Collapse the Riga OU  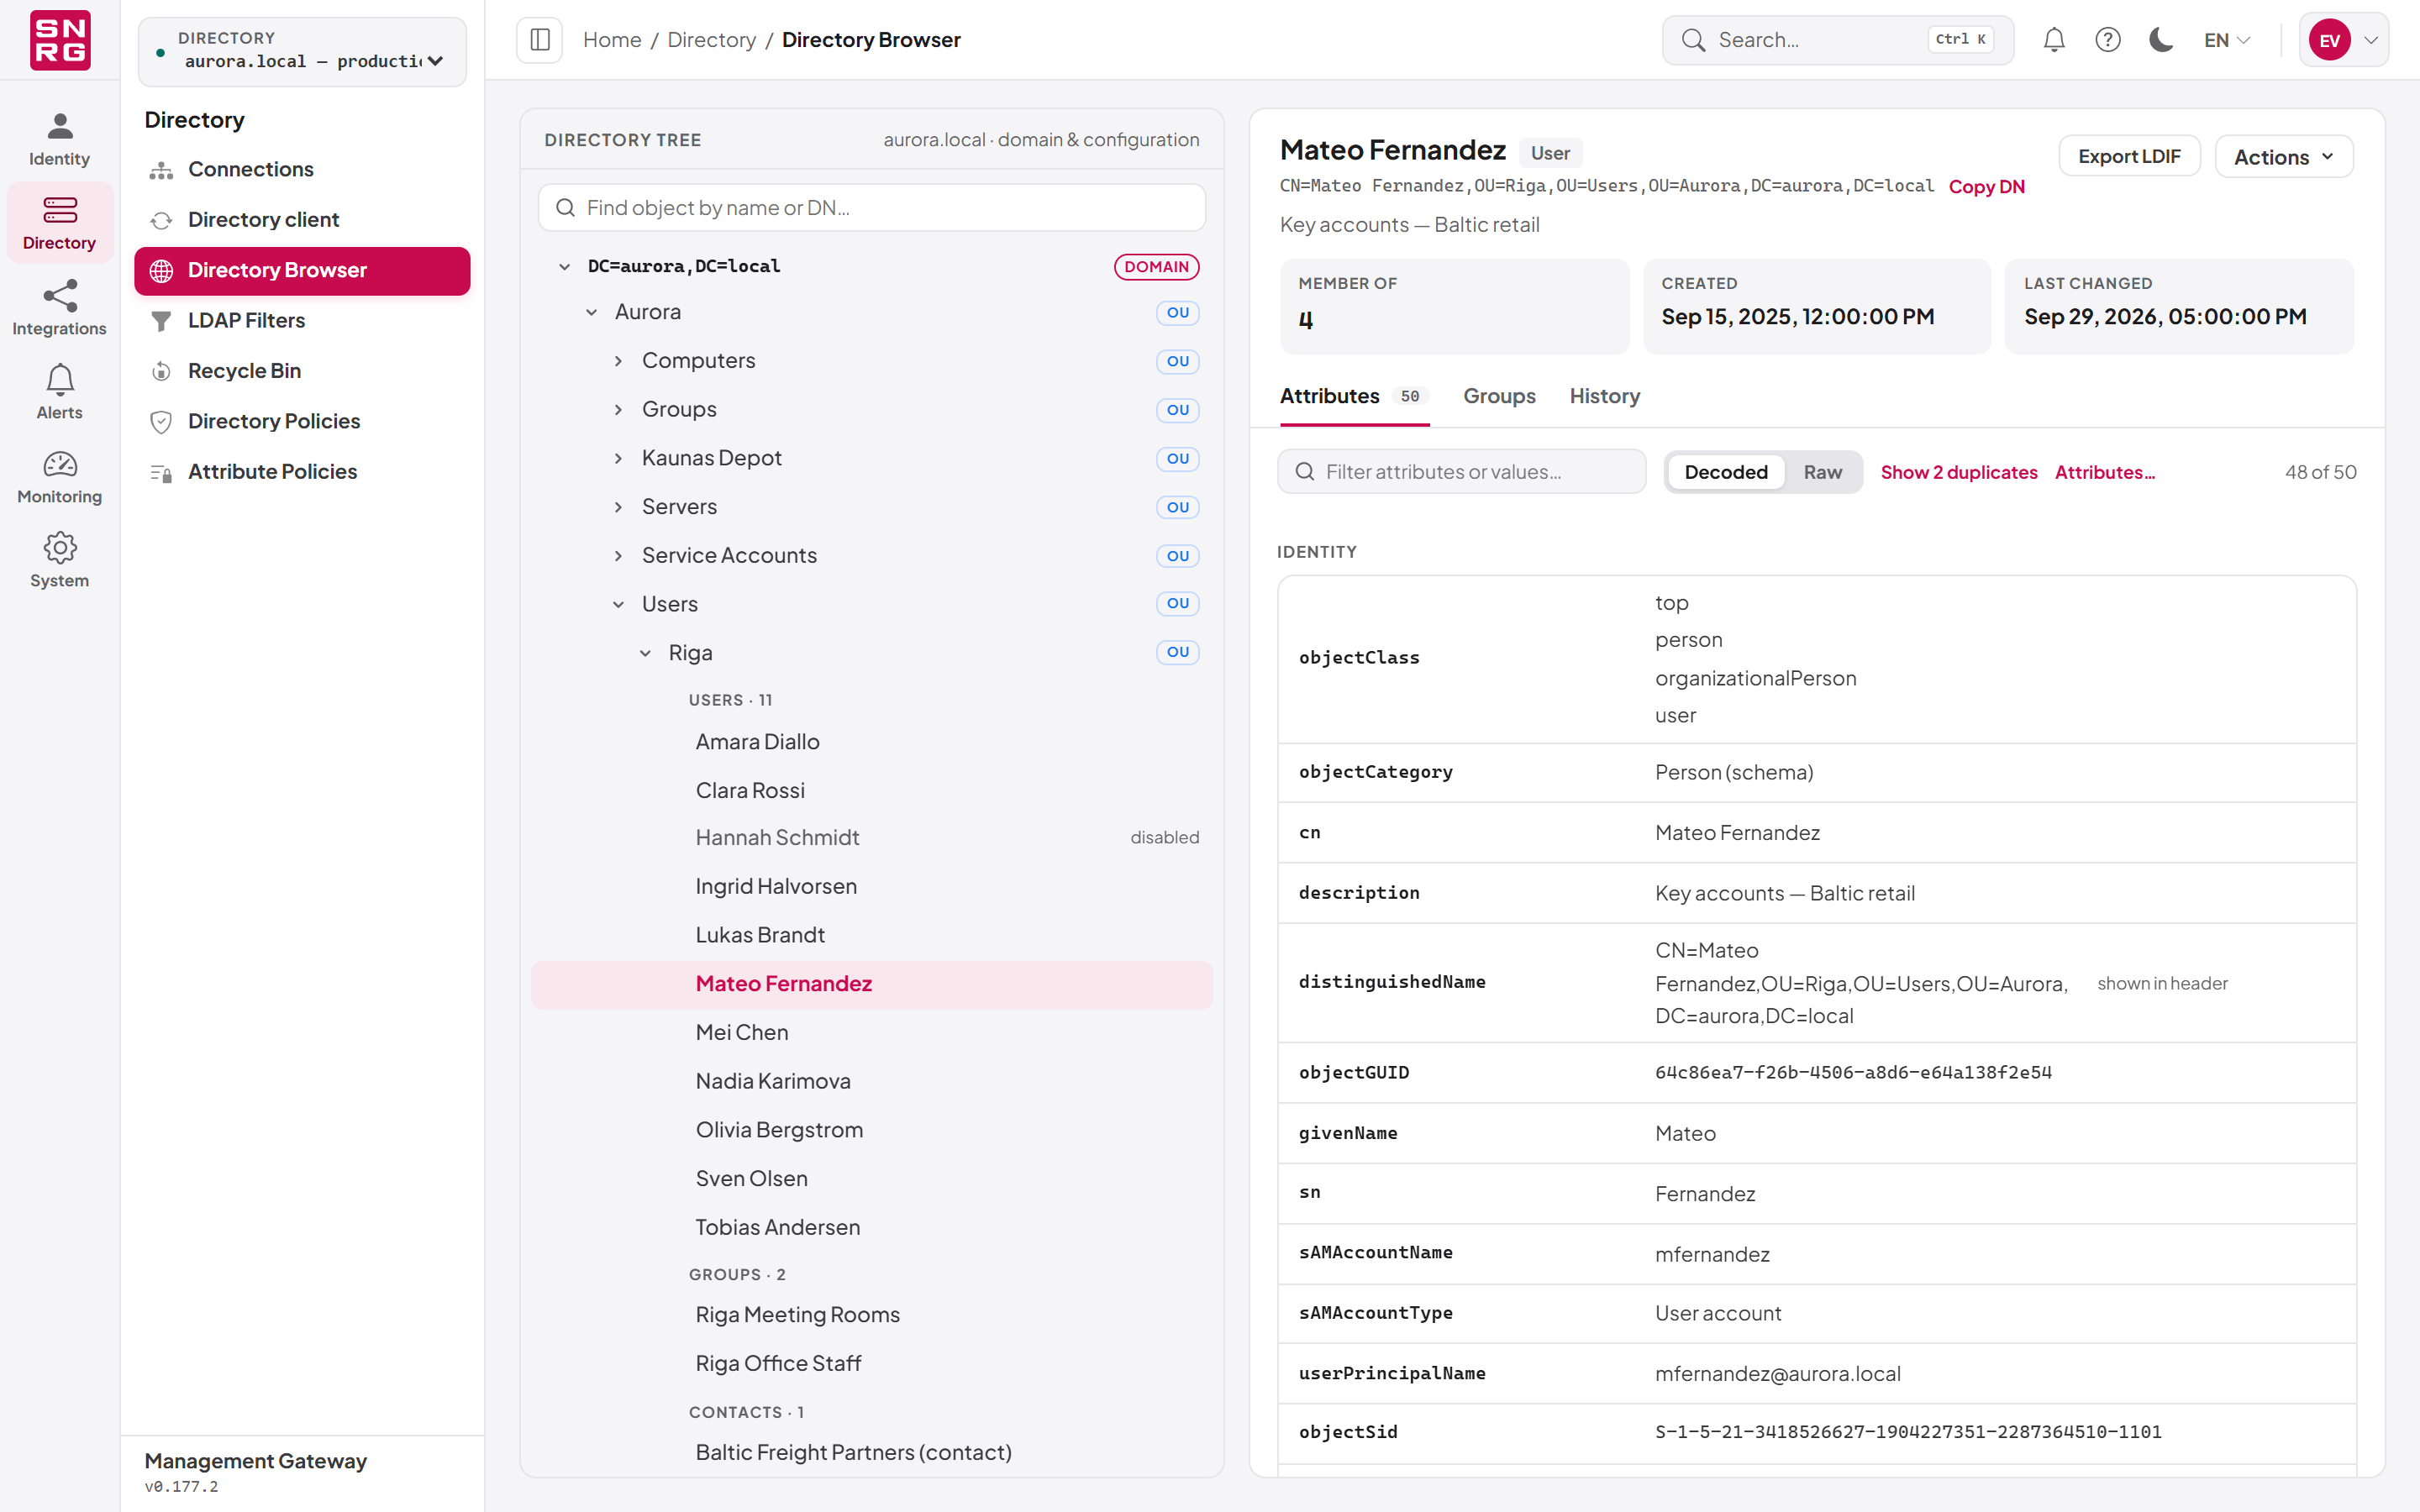click(x=646, y=653)
